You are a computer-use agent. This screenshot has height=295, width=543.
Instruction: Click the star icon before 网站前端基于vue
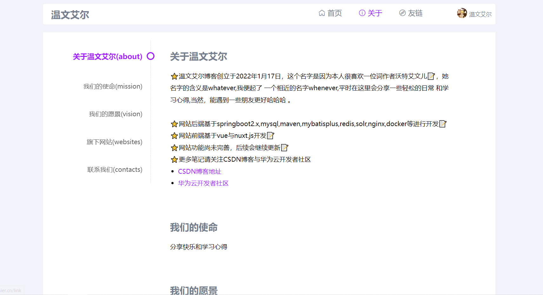pos(174,136)
